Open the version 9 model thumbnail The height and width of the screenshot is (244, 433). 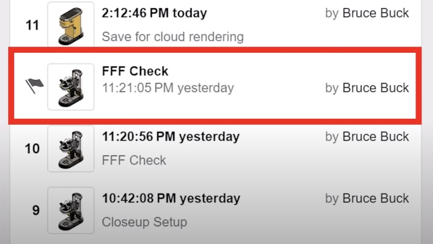[x=70, y=210]
